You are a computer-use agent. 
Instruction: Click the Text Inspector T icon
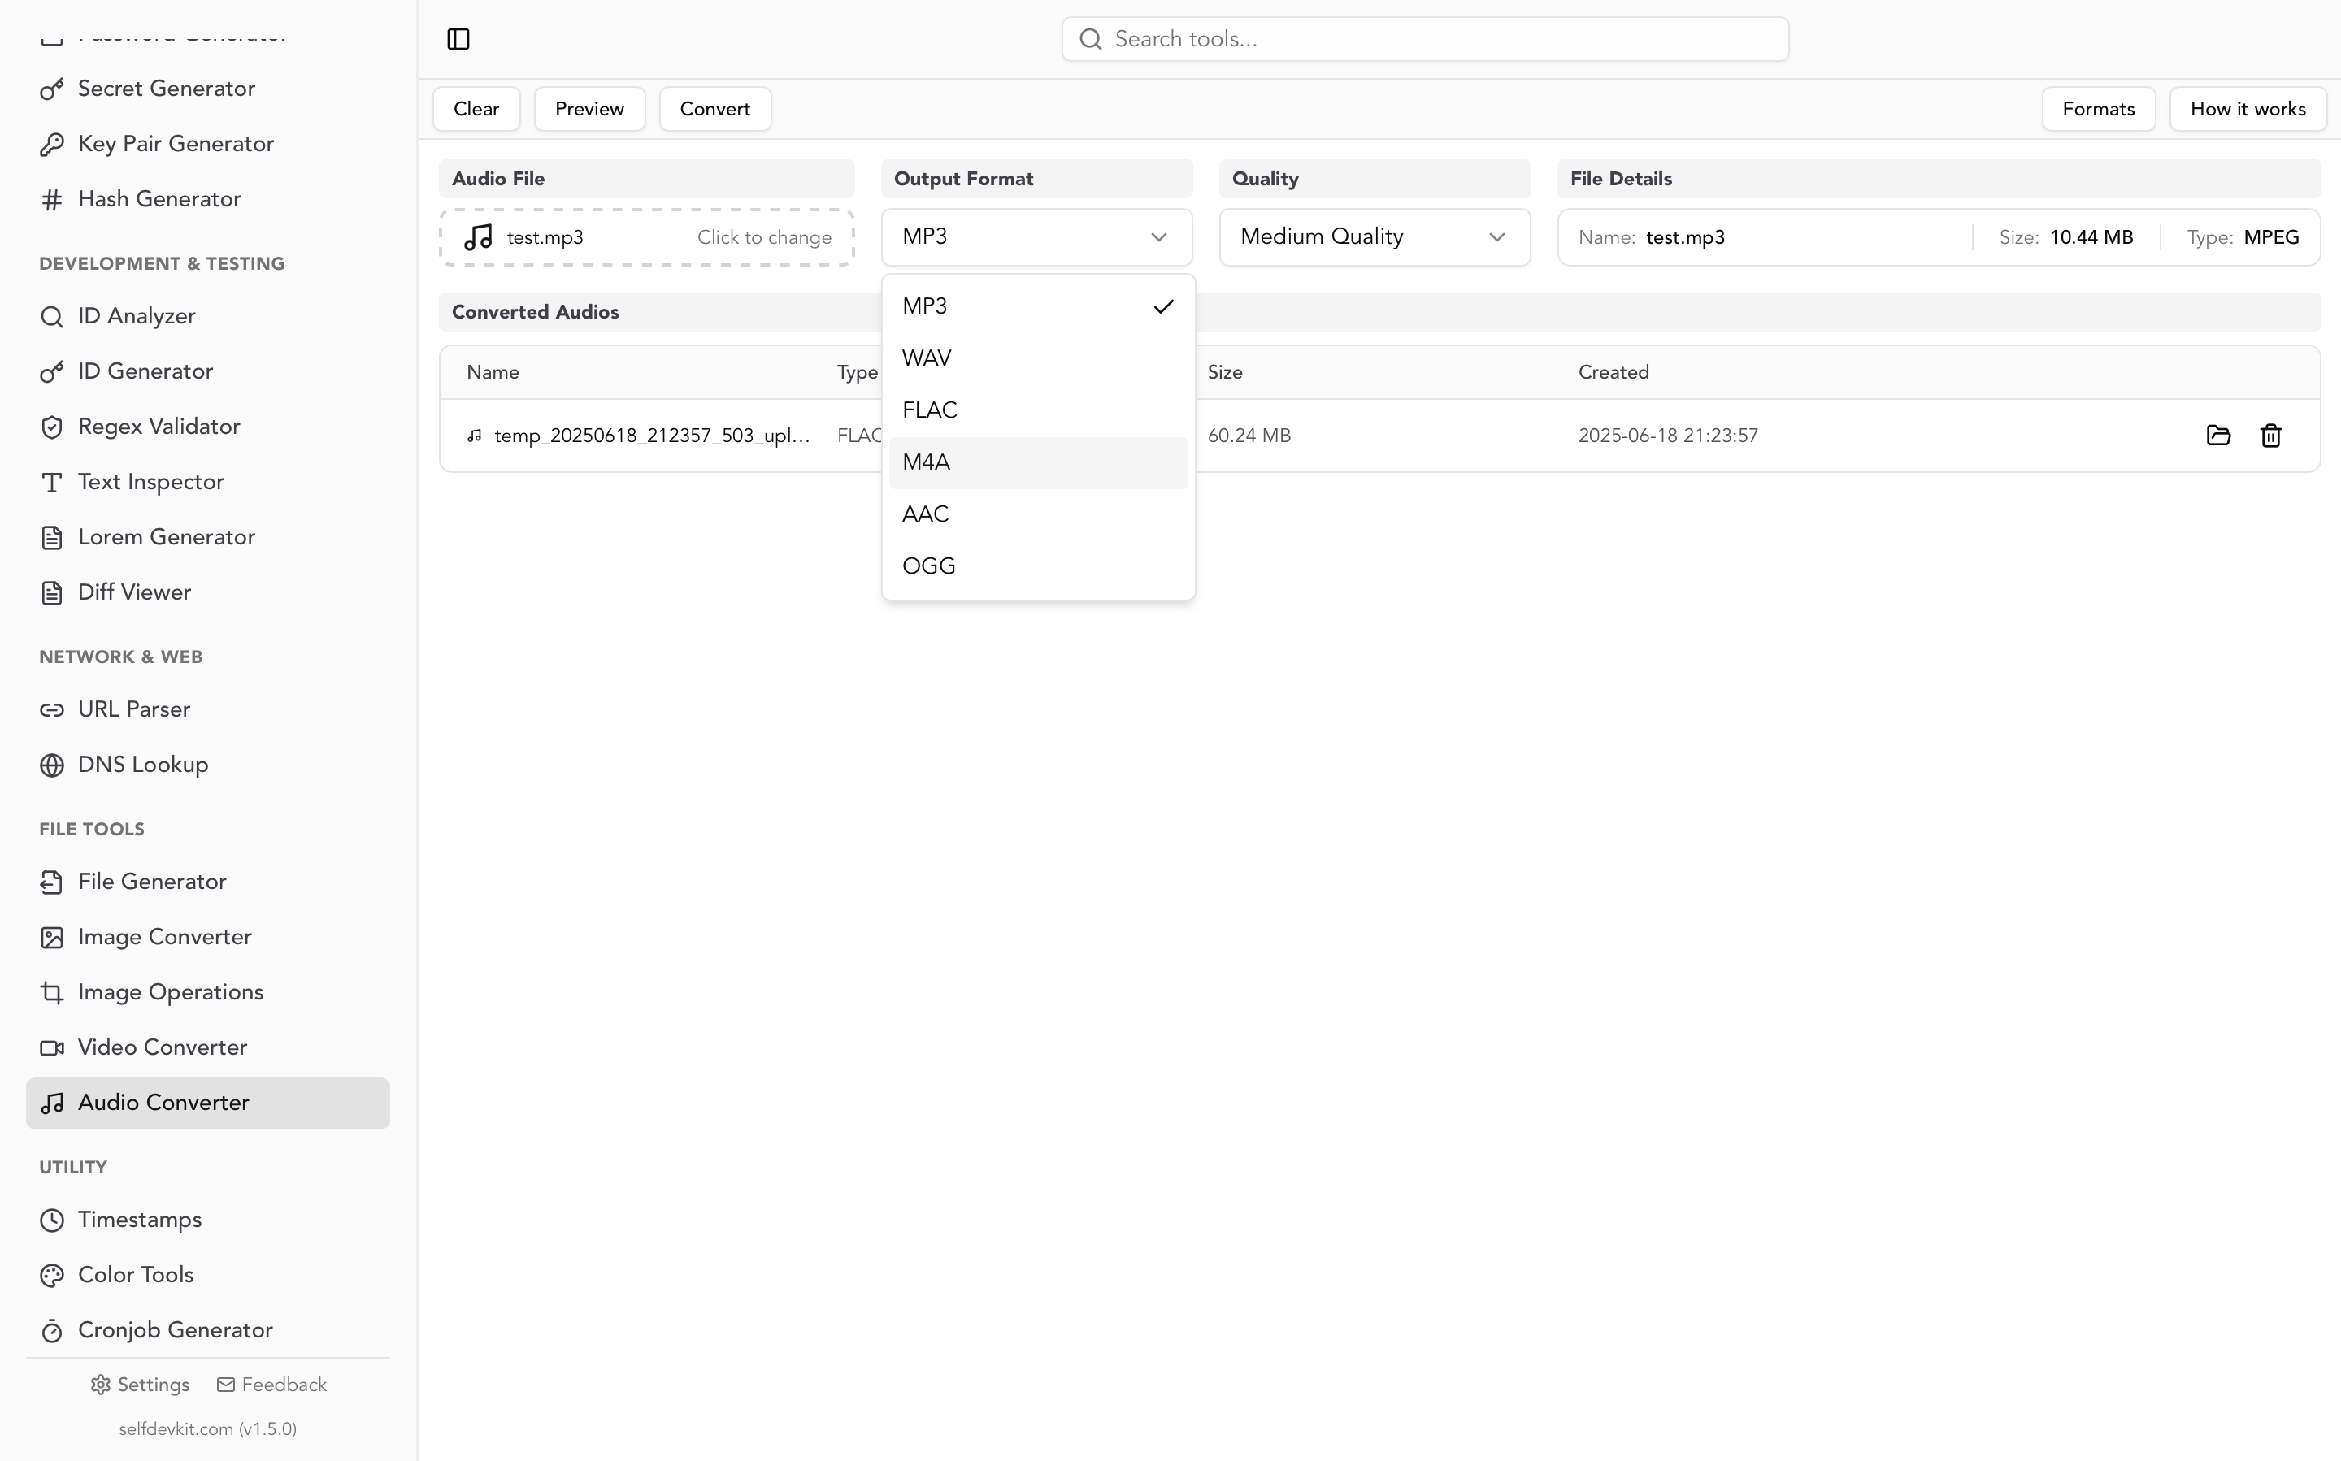tap(52, 482)
